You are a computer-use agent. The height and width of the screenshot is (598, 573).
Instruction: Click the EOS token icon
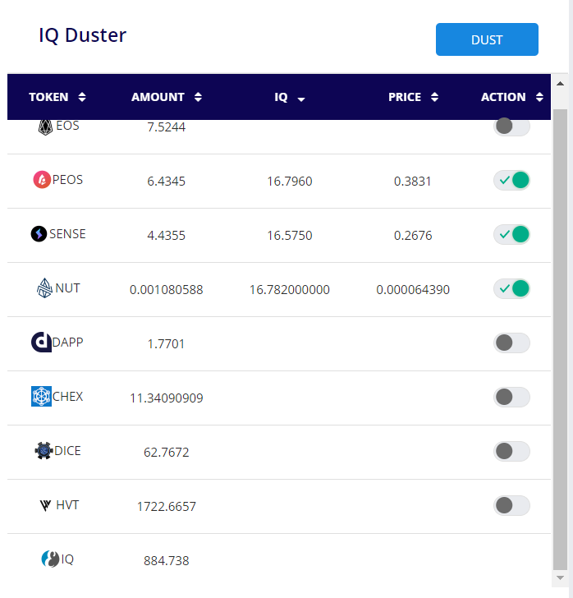(x=45, y=127)
